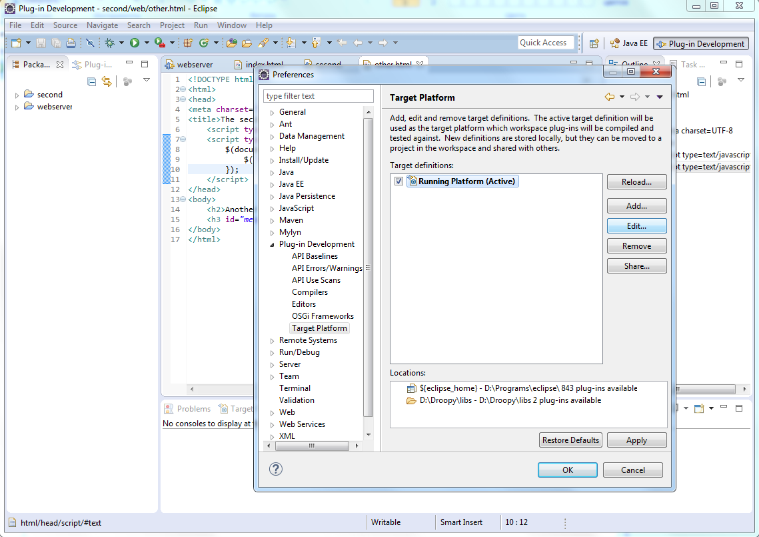Expand the Maven preferences node
Screen dimensions: 759x537
[x=272, y=221]
